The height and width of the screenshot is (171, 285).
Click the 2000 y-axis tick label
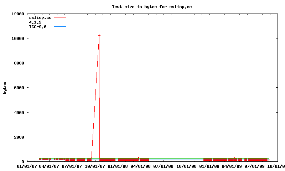tap(18, 137)
